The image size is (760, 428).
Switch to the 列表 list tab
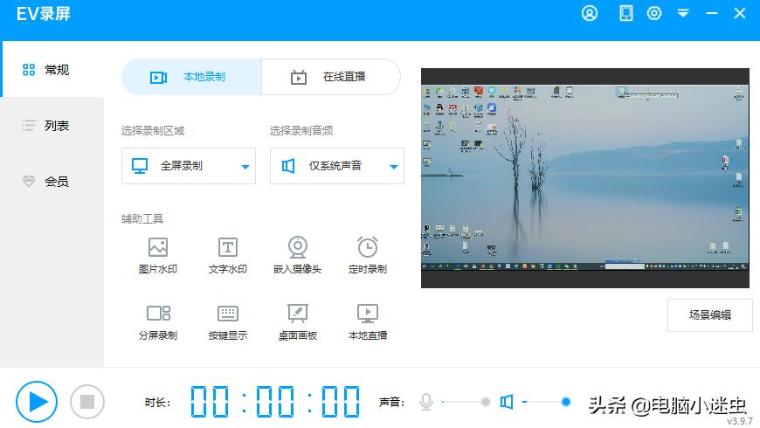[x=52, y=126]
